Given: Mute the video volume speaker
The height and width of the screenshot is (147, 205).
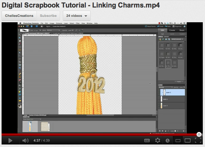Looking at the screenshot, I should pos(25,140).
